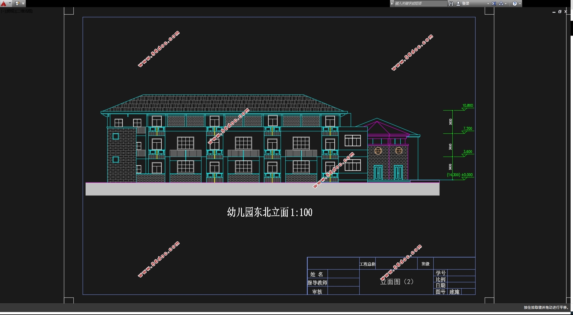Screen dimensions: 573x315
Task: Click the 登录 sign-in button
Action: tap(466, 4)
